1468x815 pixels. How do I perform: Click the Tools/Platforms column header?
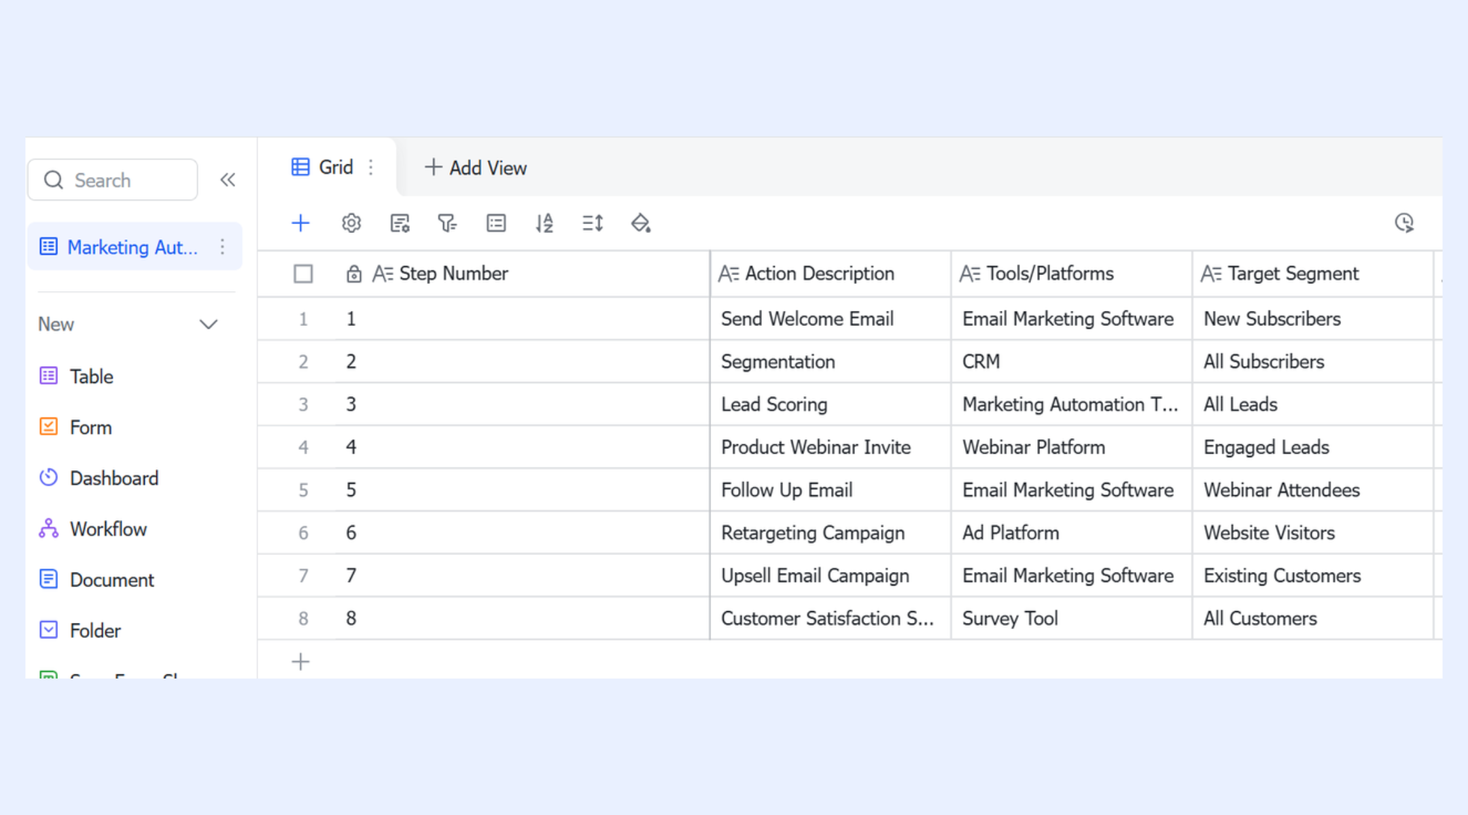pyautogui.click(x=1072, y=274)
